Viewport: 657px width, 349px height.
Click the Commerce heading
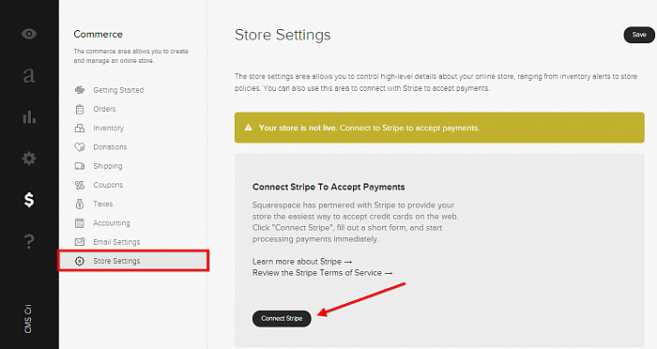98,35
